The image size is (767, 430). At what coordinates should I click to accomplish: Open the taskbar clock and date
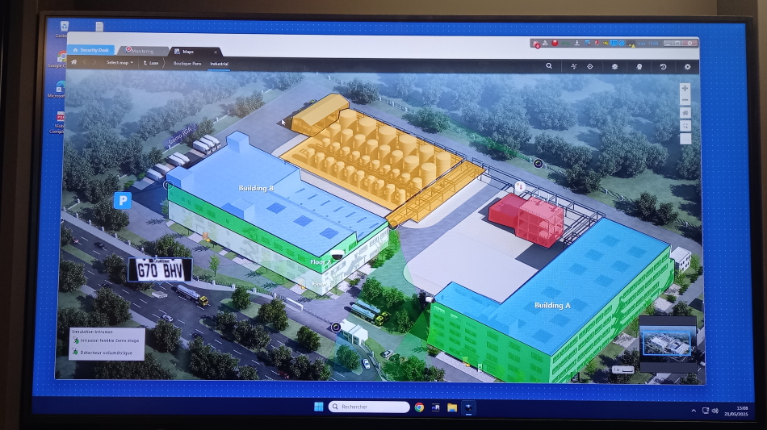[x=736, y=411]
